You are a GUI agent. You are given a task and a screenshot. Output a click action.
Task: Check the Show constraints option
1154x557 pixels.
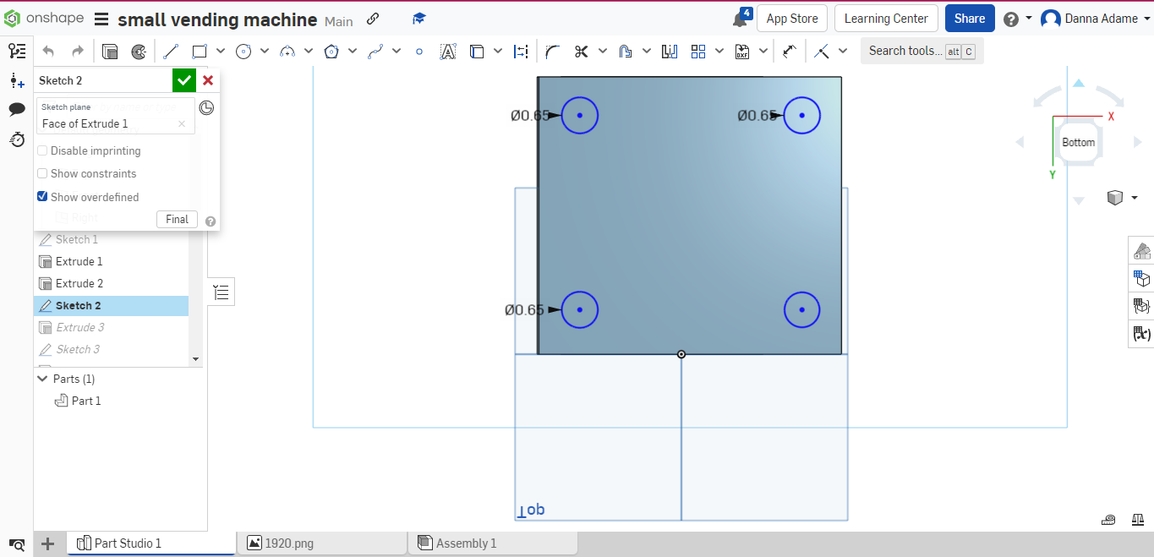tap(42, 173)
